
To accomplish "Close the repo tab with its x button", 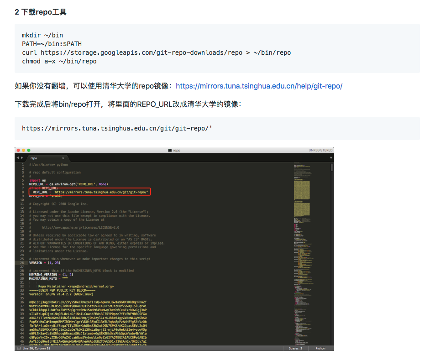I will tap(63, 158).
